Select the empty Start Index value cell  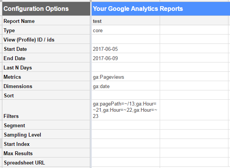[x=126, y=144]
